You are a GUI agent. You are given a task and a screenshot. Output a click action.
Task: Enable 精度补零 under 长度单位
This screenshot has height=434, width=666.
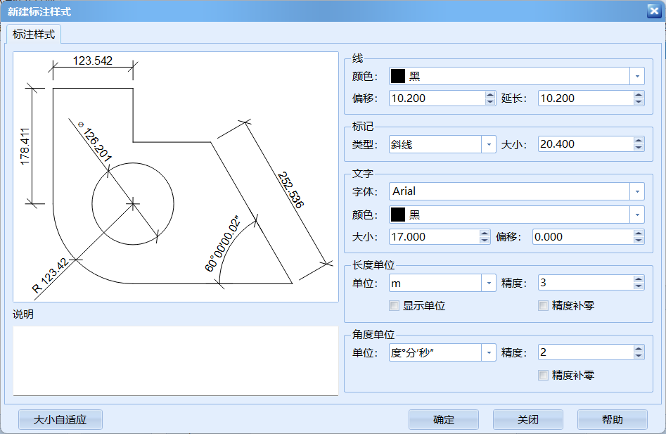tap(542, 305)
